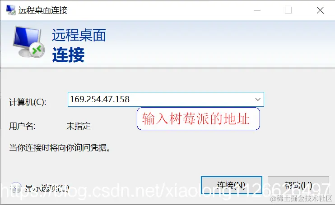Expand 显示选项 to reveal more settings
Viewport: 335px width, 205px height.
[47, 188]
